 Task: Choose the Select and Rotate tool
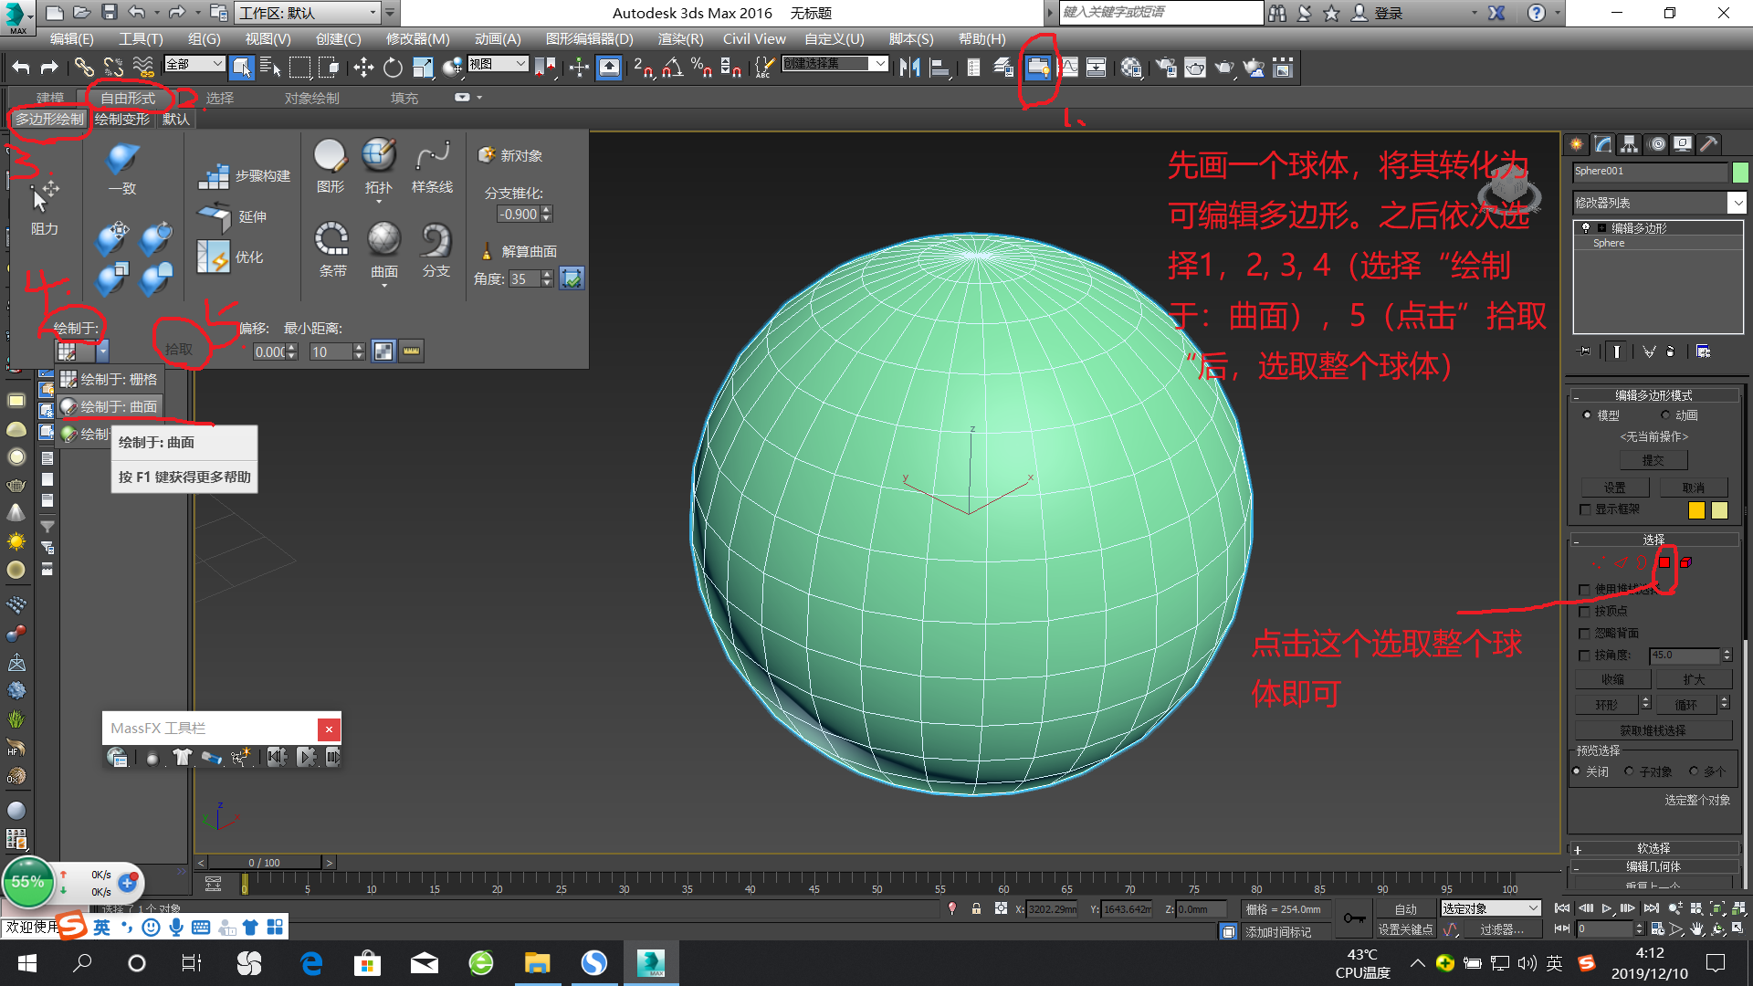[393, 67]
